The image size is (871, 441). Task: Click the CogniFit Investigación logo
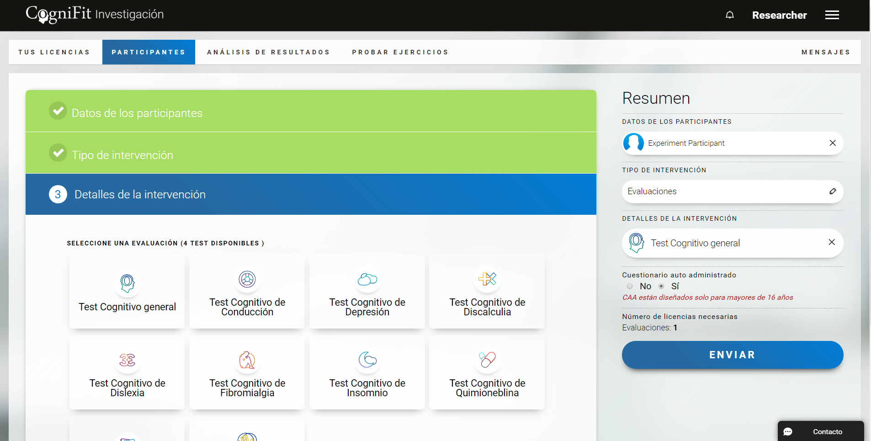tap(95, 14)
